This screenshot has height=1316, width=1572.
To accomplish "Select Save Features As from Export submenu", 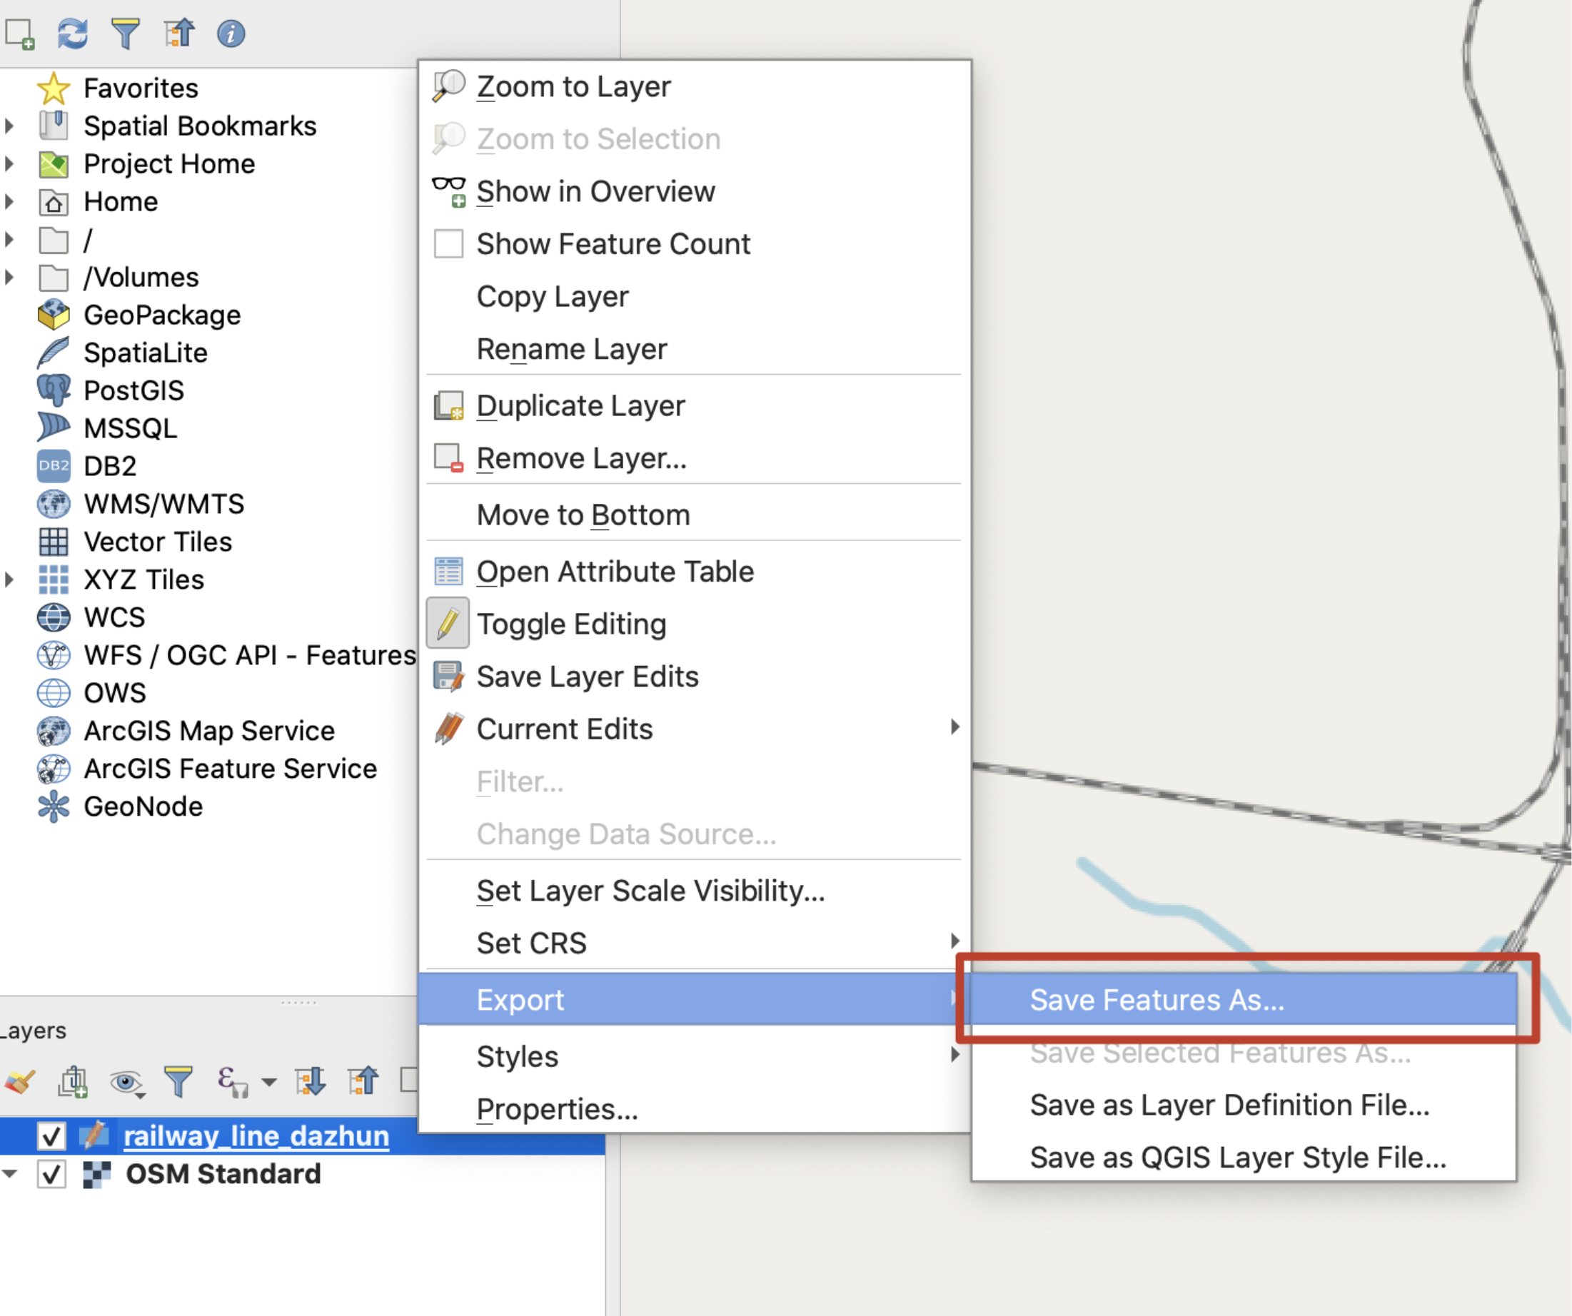I will [1157, 1000].
